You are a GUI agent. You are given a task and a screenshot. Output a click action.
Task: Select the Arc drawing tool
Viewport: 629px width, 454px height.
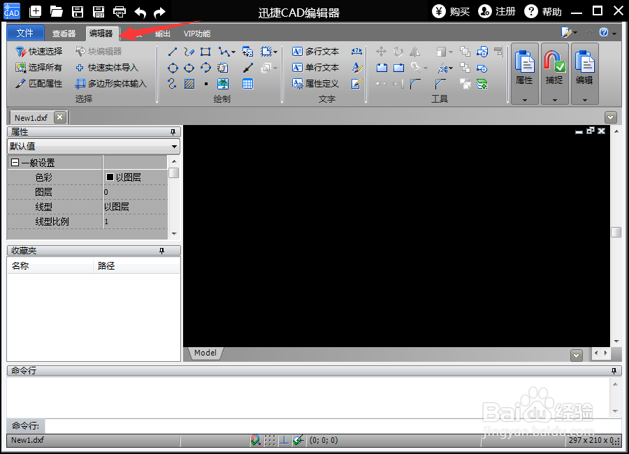pyautogui.click(x=205, y=68)
